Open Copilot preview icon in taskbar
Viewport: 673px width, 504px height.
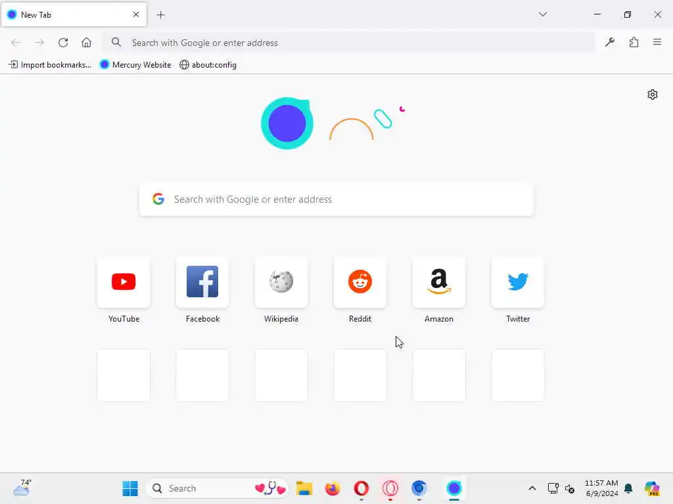click(x=652, y=488)
